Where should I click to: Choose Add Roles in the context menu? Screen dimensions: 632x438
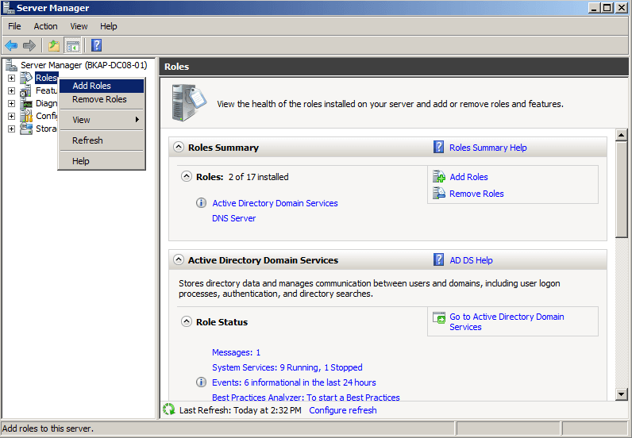pos(102,86)
